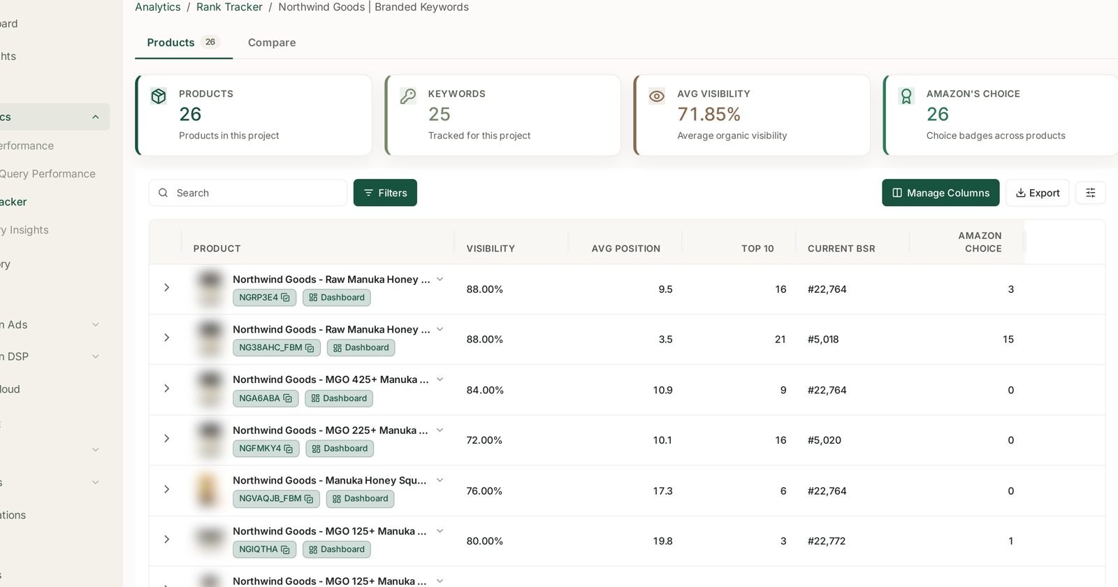
Task: Expand the NGVAQJB_FBM product row
Action: coord(166,489)
